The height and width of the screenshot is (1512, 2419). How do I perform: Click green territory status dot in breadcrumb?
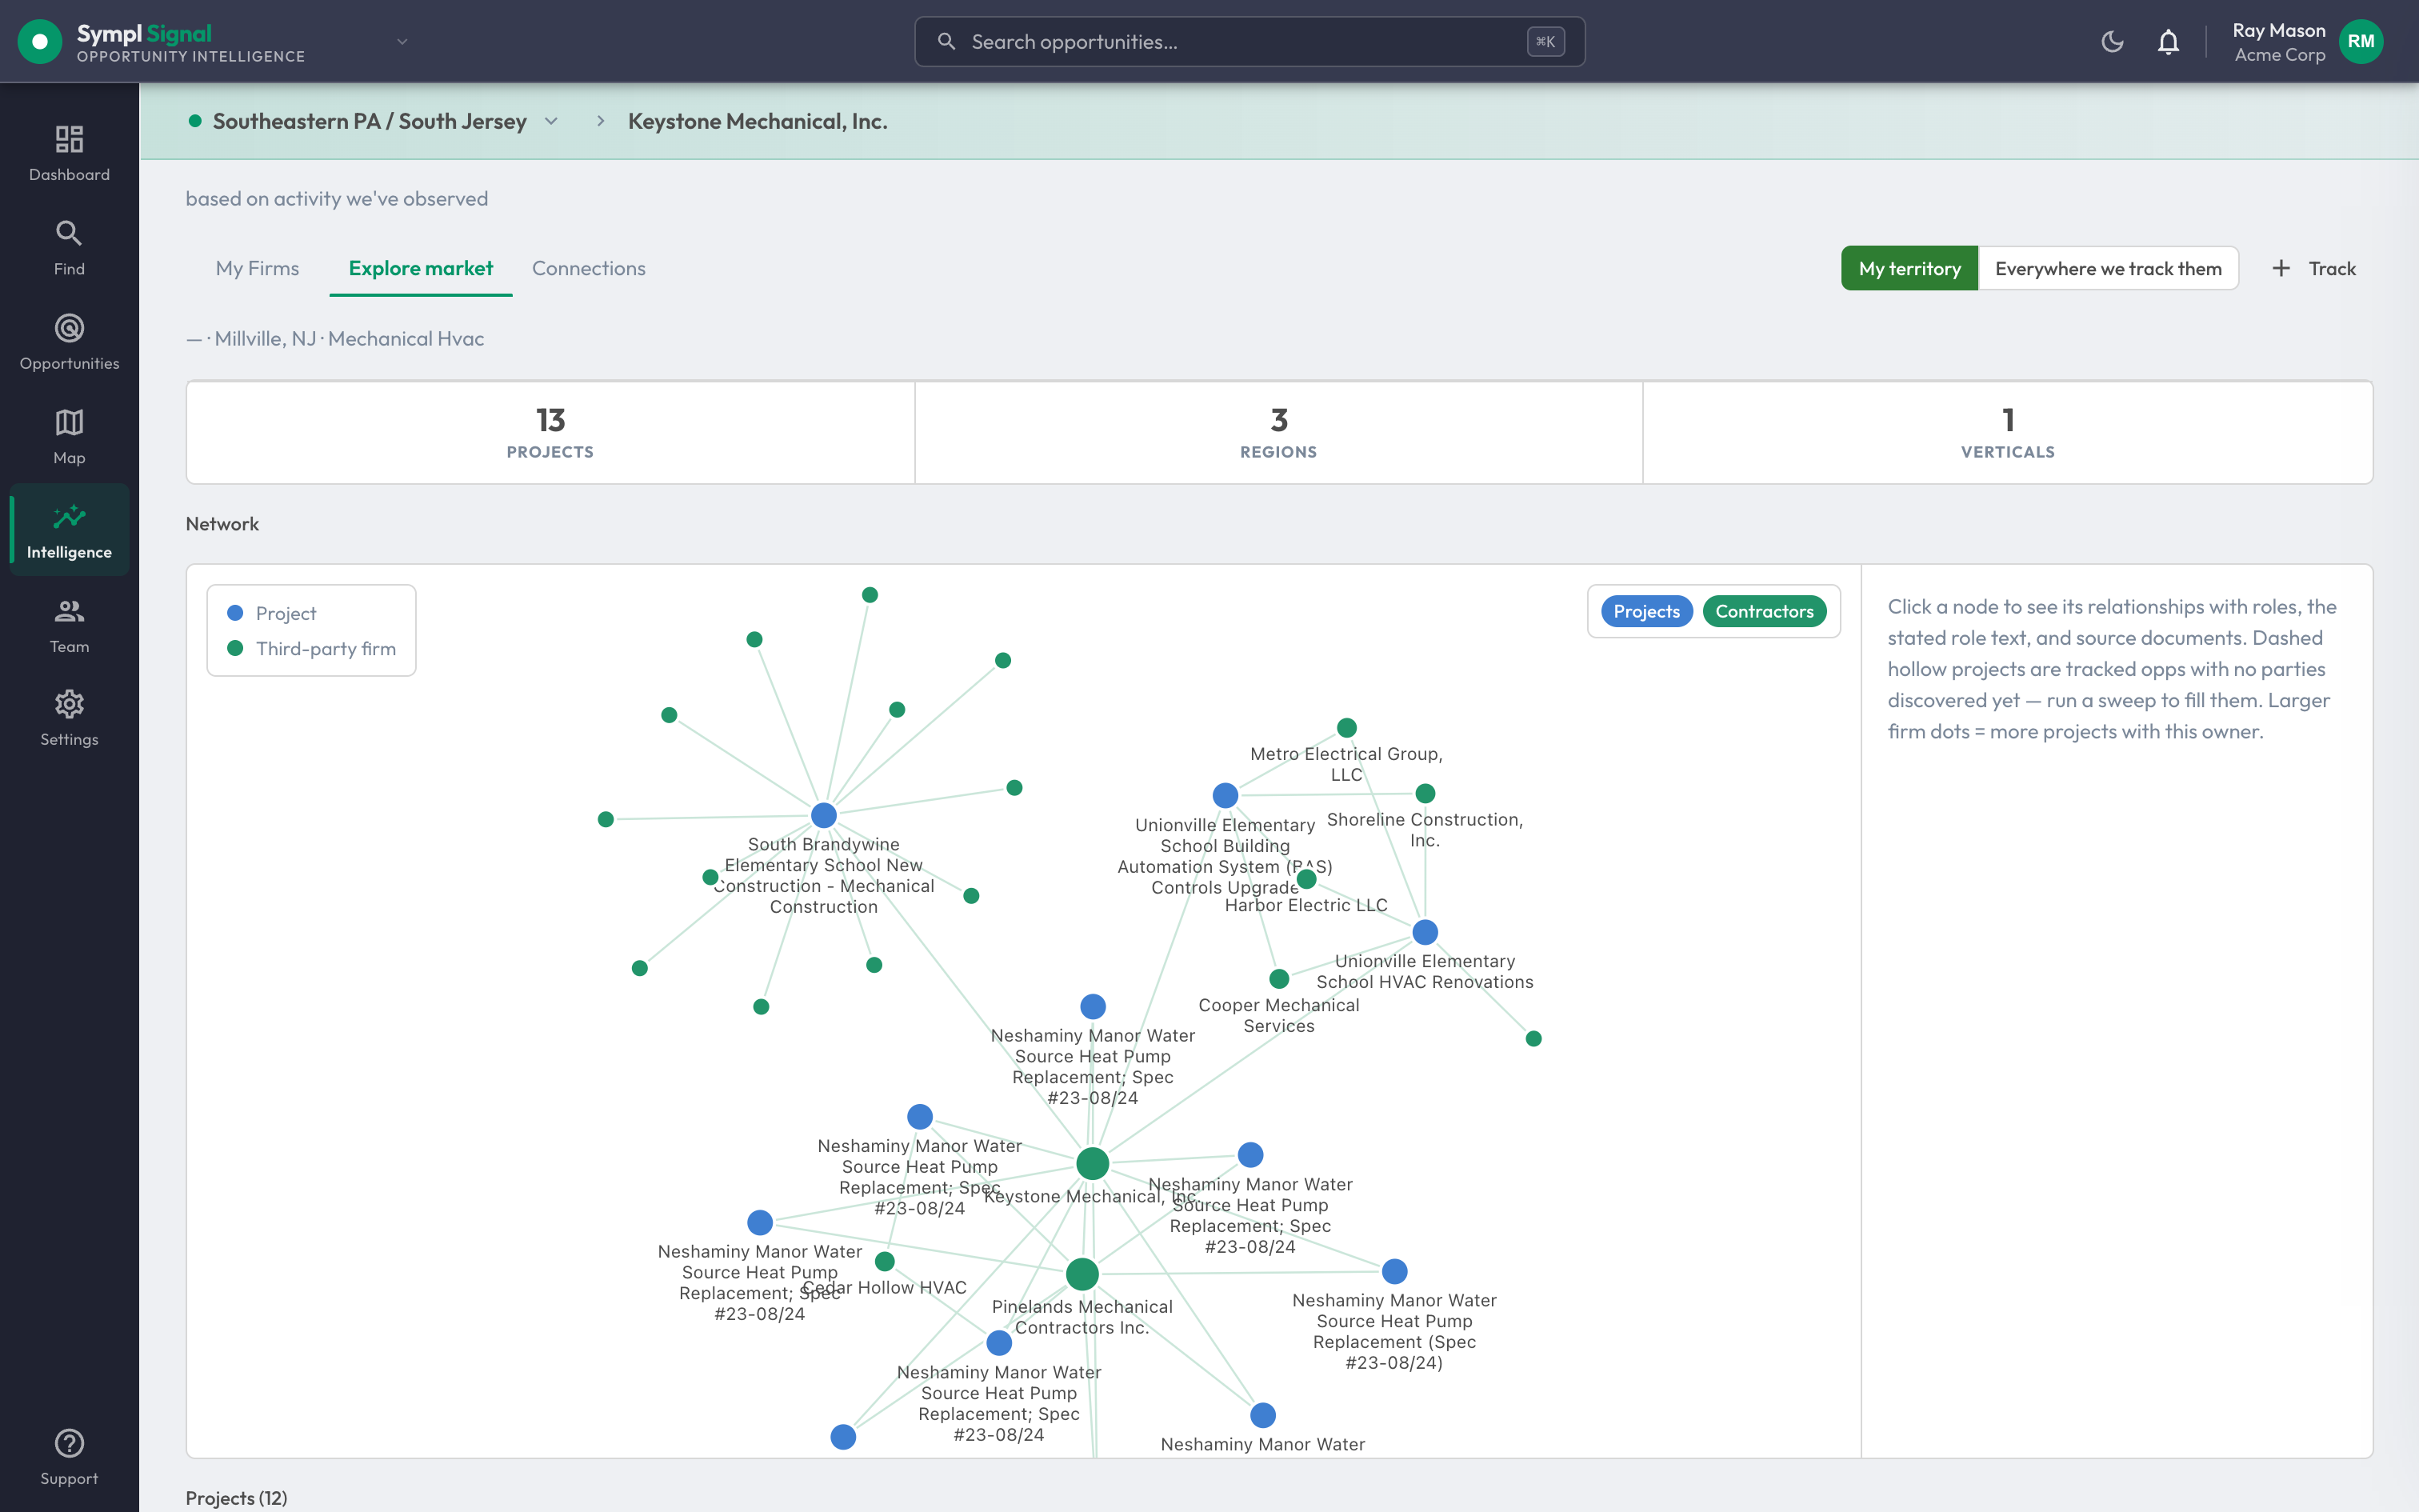tap(196, 121)
